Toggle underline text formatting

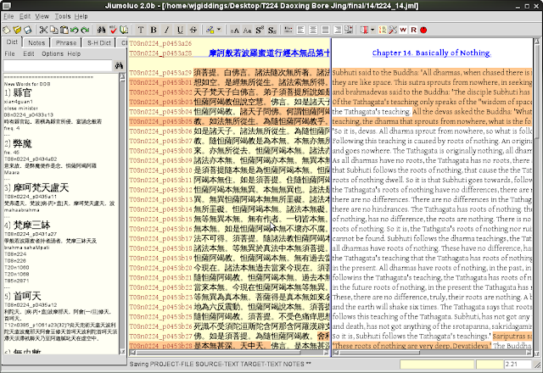coord(180,30)
